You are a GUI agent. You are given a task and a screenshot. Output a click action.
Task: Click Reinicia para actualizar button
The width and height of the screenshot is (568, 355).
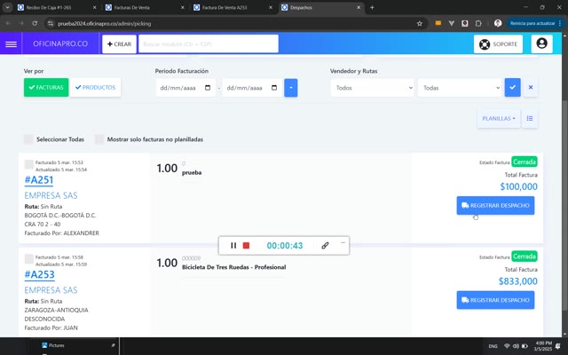[534, 23]
